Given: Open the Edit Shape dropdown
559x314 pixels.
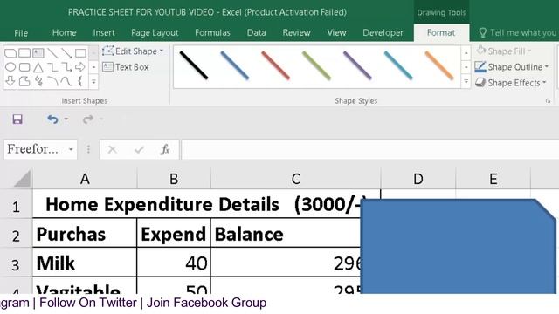Looking at the screenshot, I should tap(133, 51).
